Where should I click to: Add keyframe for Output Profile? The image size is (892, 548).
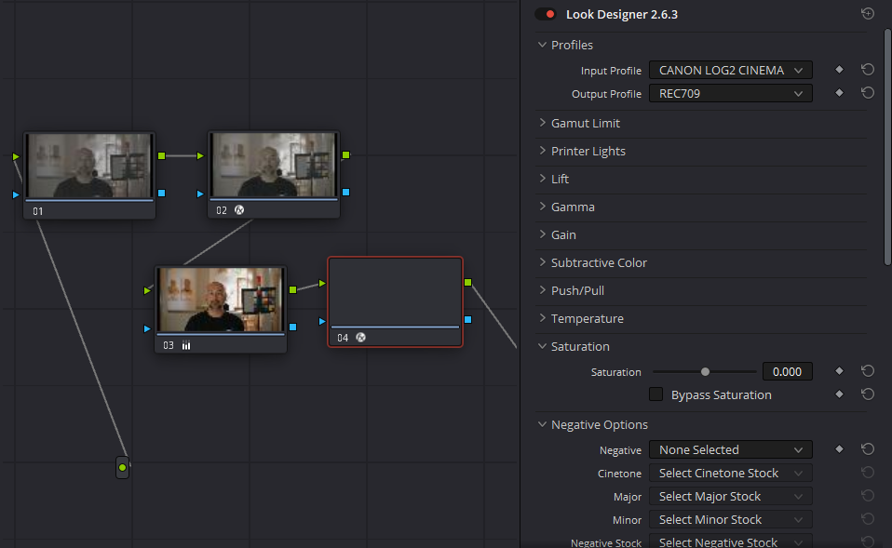pos(839,93)
